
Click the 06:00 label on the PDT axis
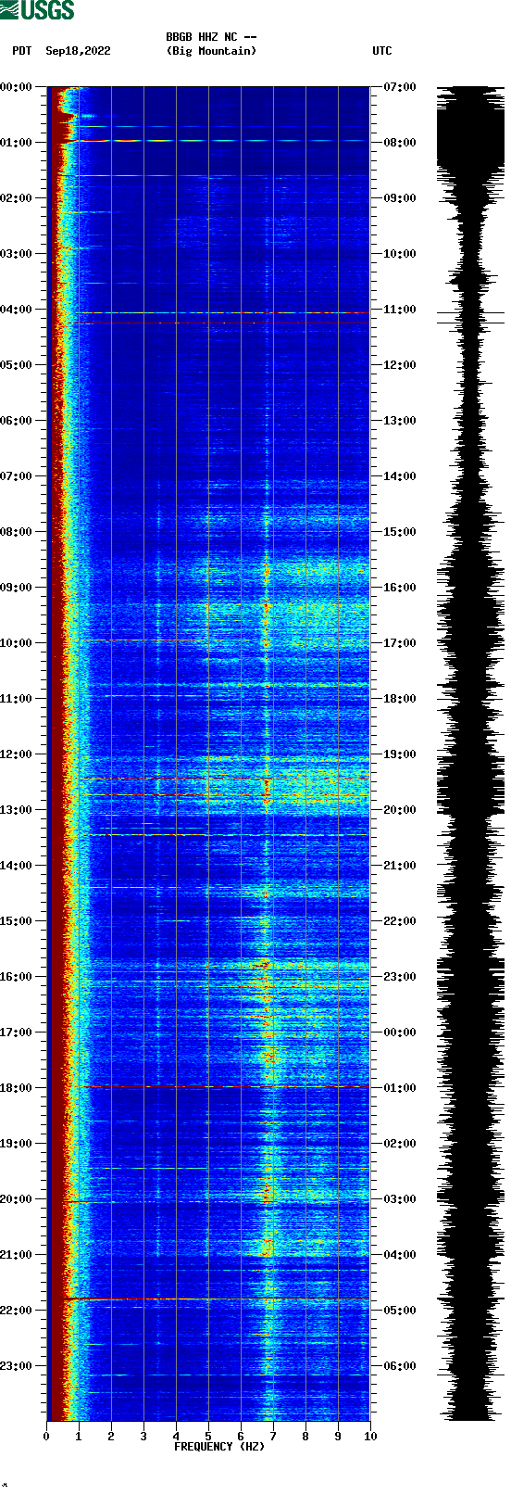(x=17, y=421)
